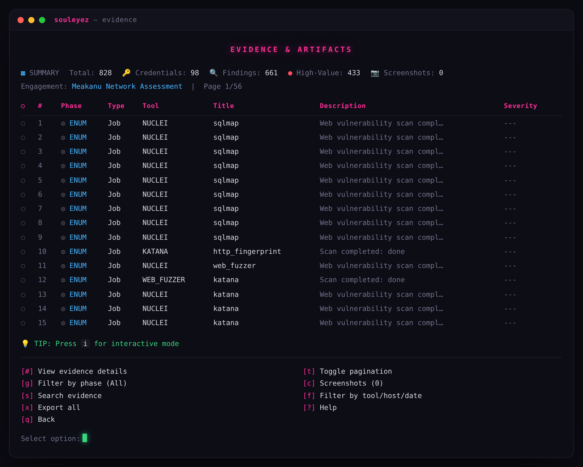Click the green maximize window button
Image resolution: width=583 pixels, height=467 pixels.
(x=42, y=20)
